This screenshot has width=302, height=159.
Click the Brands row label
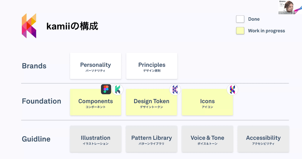click(x=34, y=66)
